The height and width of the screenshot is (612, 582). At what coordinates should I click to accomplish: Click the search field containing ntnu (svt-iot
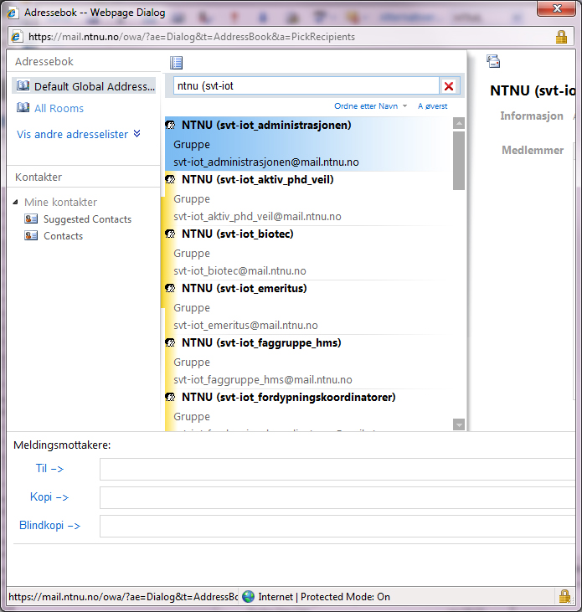coord(306,86)
